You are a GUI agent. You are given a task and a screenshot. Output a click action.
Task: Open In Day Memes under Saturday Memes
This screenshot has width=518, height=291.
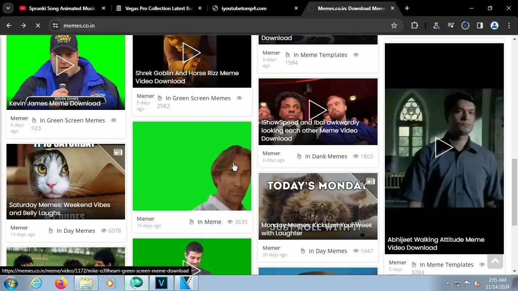coord(76,231)
